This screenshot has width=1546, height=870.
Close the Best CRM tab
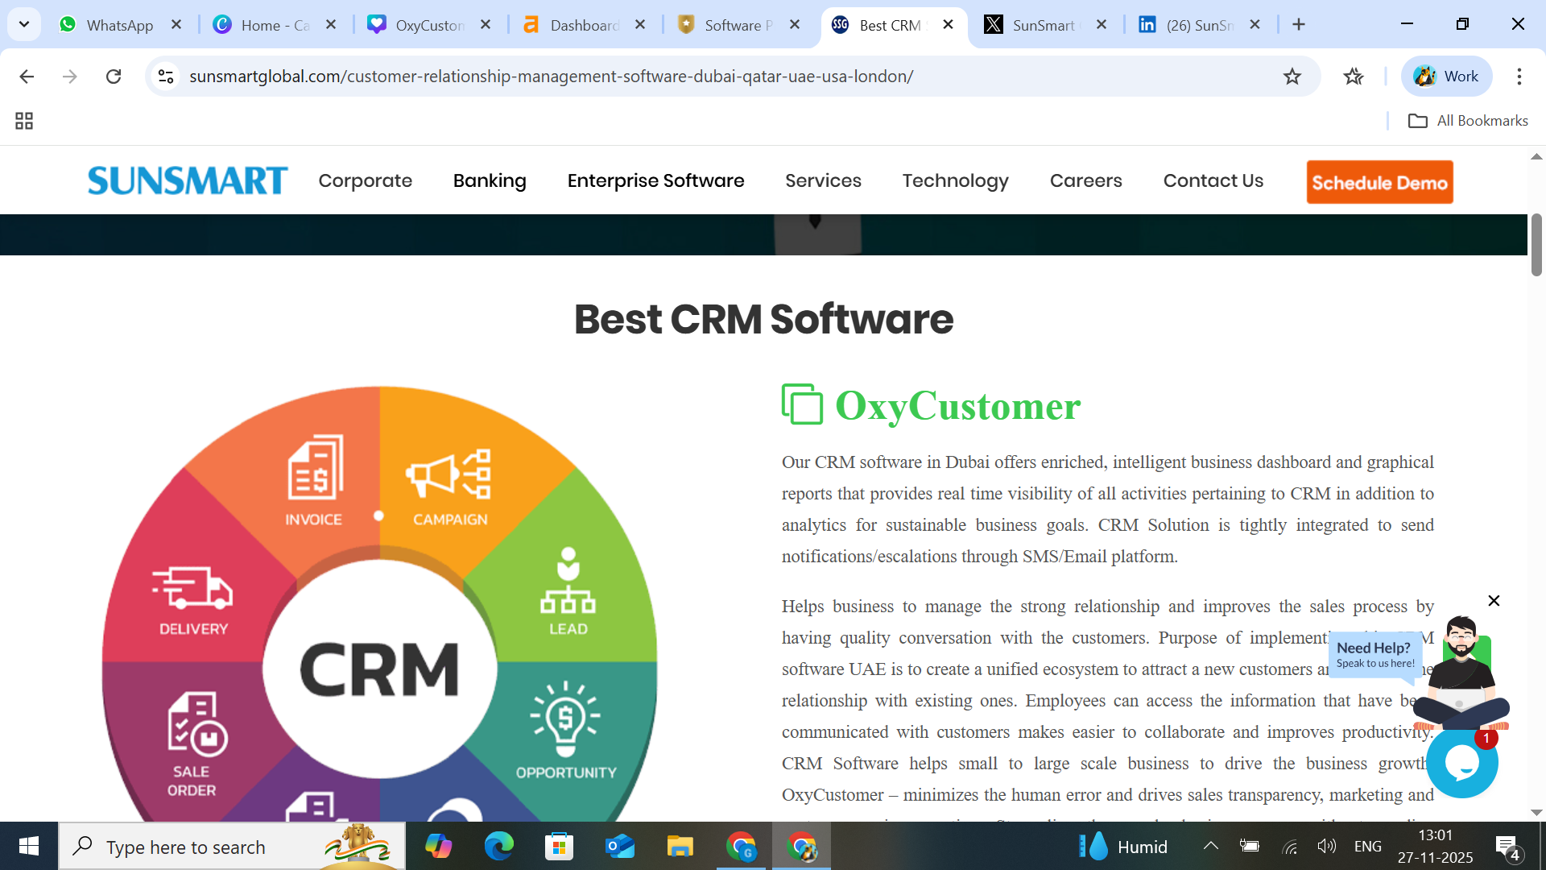tap(949, 25)
